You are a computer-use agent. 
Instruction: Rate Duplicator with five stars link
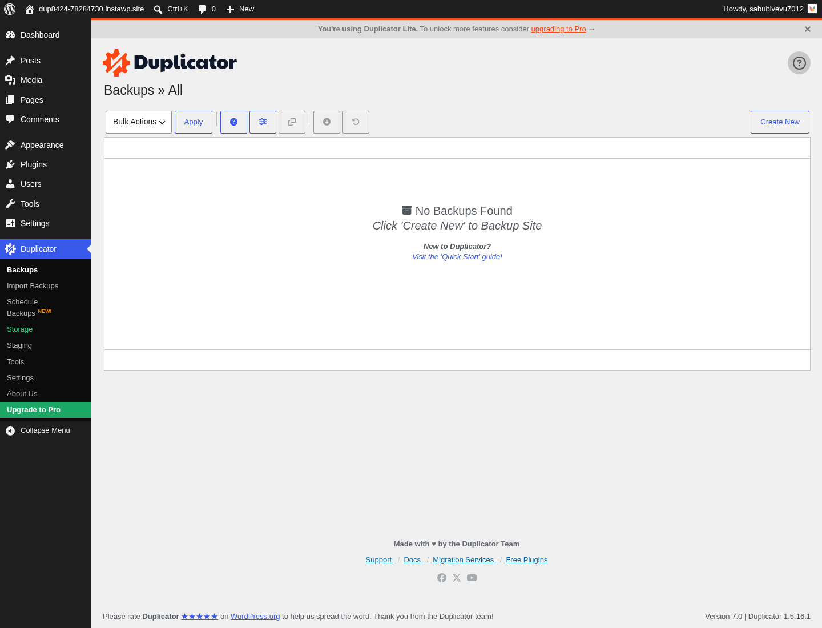click(x=199, y=617)
